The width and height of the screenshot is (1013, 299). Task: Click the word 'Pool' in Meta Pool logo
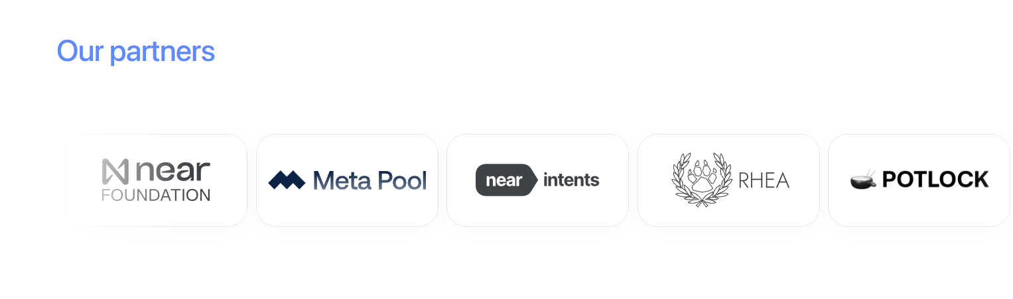401,180
